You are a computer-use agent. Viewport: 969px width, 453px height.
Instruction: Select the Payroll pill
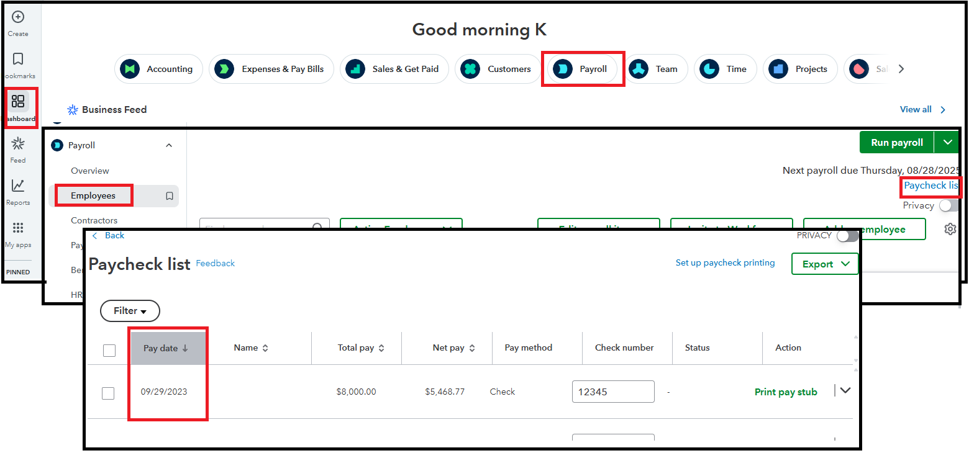pos(582,69)
